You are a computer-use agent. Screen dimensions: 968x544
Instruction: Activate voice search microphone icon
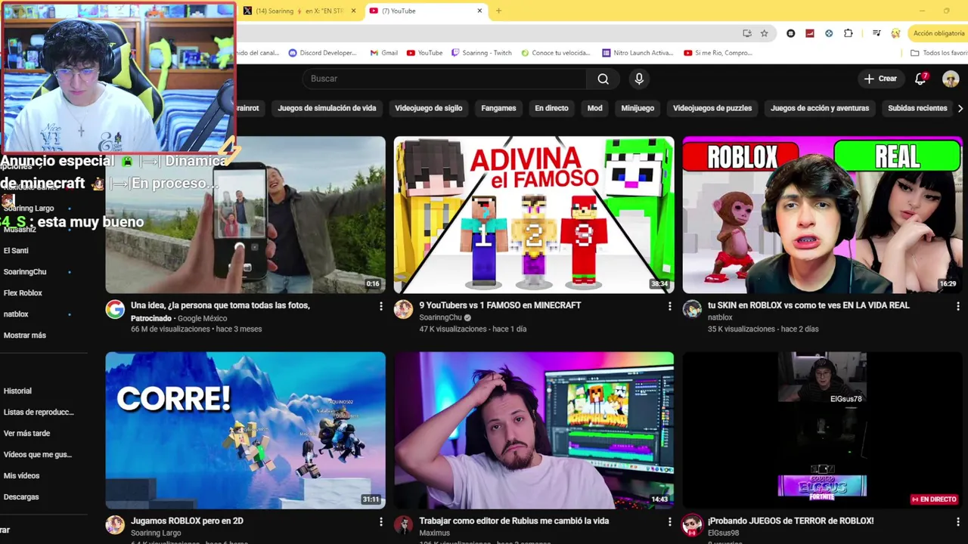[639, 79]
